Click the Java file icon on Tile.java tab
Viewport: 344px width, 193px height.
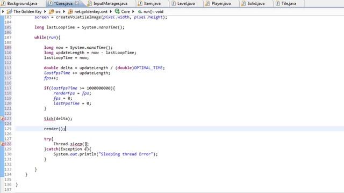277,4
